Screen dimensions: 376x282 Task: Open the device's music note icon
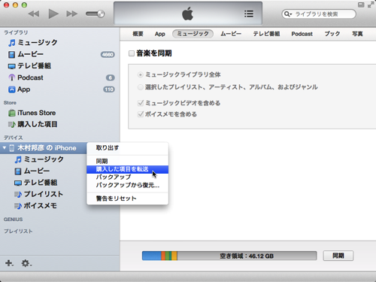(x=18, y=159)
